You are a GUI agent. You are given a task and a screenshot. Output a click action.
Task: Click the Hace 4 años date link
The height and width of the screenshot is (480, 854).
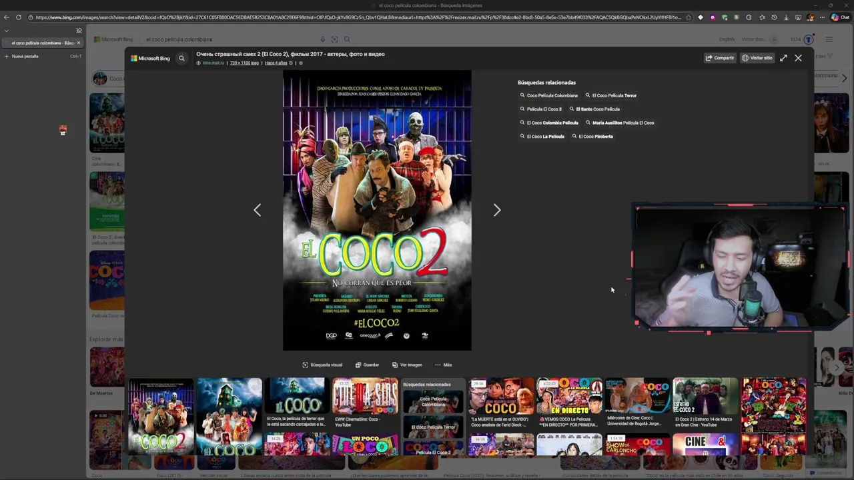click(x=276, y=63)
